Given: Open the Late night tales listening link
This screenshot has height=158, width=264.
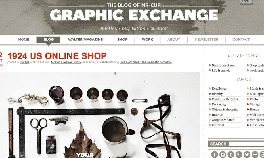Looking at the screenshot, I should click(146, 62).
